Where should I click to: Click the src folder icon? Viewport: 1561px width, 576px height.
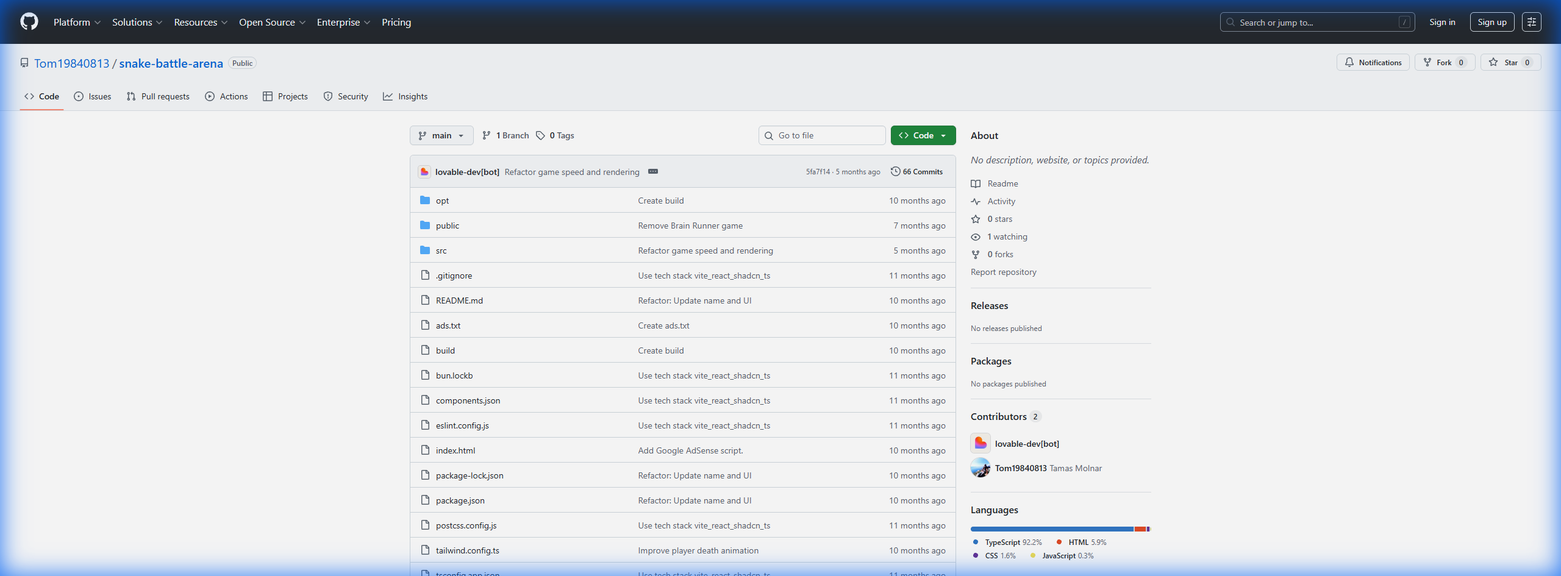point(425,251)
